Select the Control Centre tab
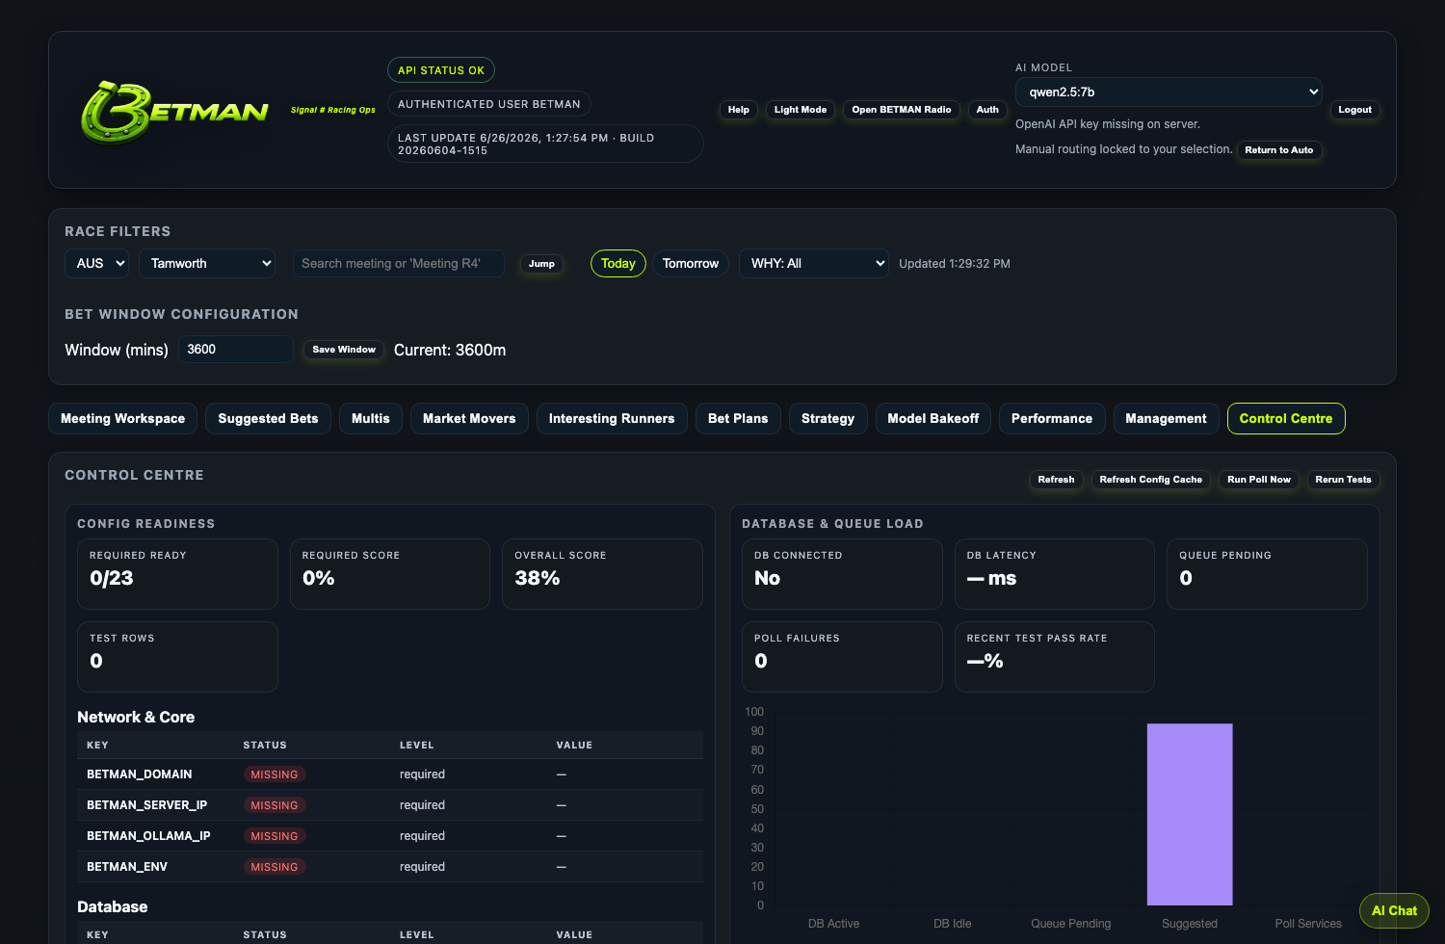The height and width of the screenshot is (944, 1445). click(1286, 418)
